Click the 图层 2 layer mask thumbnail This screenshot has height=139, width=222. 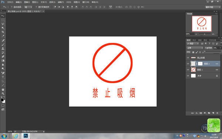[x=200, y=64]
